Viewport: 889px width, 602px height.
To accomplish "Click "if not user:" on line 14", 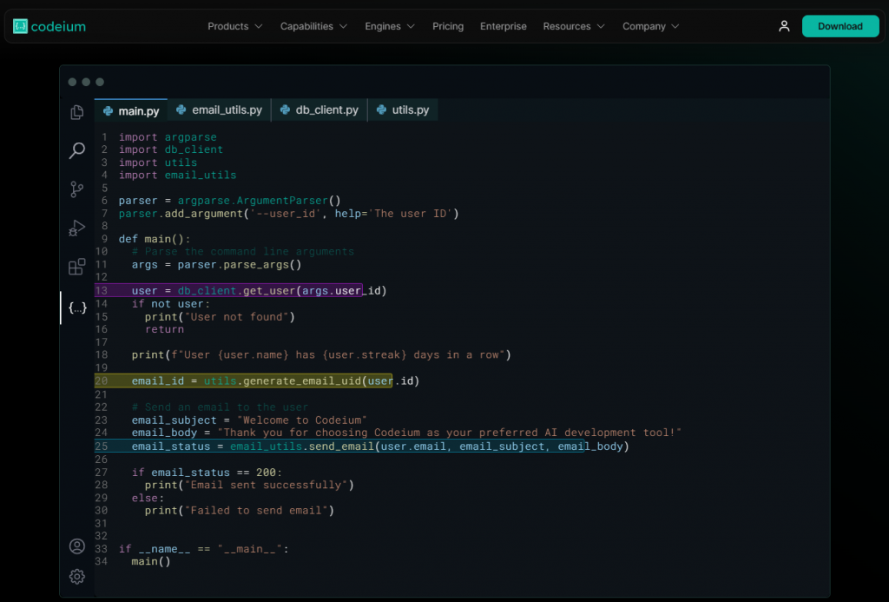I will (171, 303).
